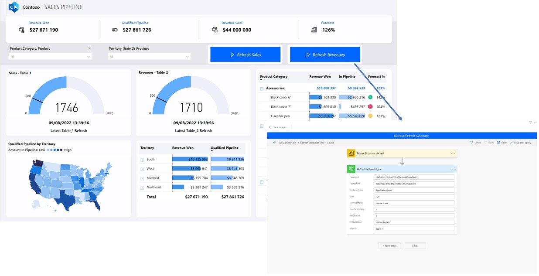The image size is (539, 276).
Task: Click the Revenue Goal icon
Action: [x=214, y=30]
